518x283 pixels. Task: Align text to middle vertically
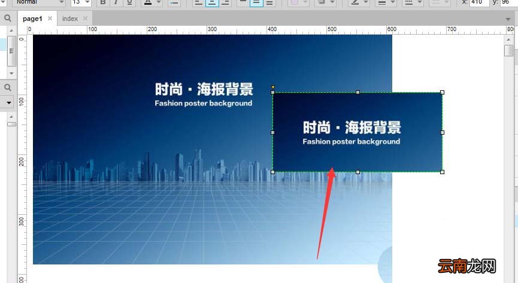click(256, 2)
